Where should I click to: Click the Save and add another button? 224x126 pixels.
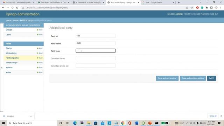[167, 78]
